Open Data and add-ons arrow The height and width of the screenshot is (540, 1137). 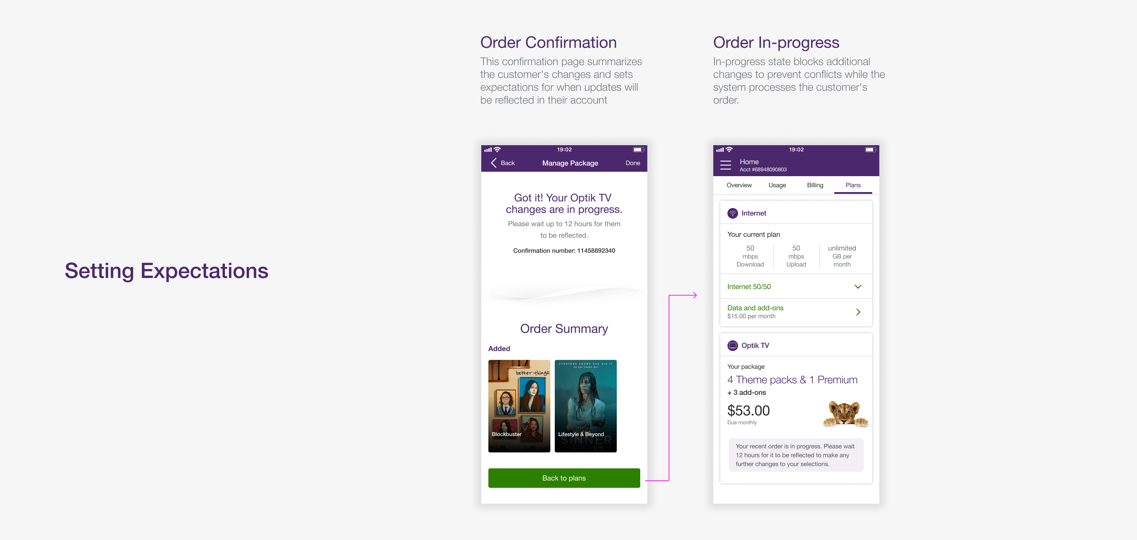858,312
